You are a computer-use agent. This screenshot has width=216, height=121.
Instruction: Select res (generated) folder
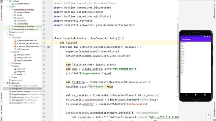click(16, 80)
